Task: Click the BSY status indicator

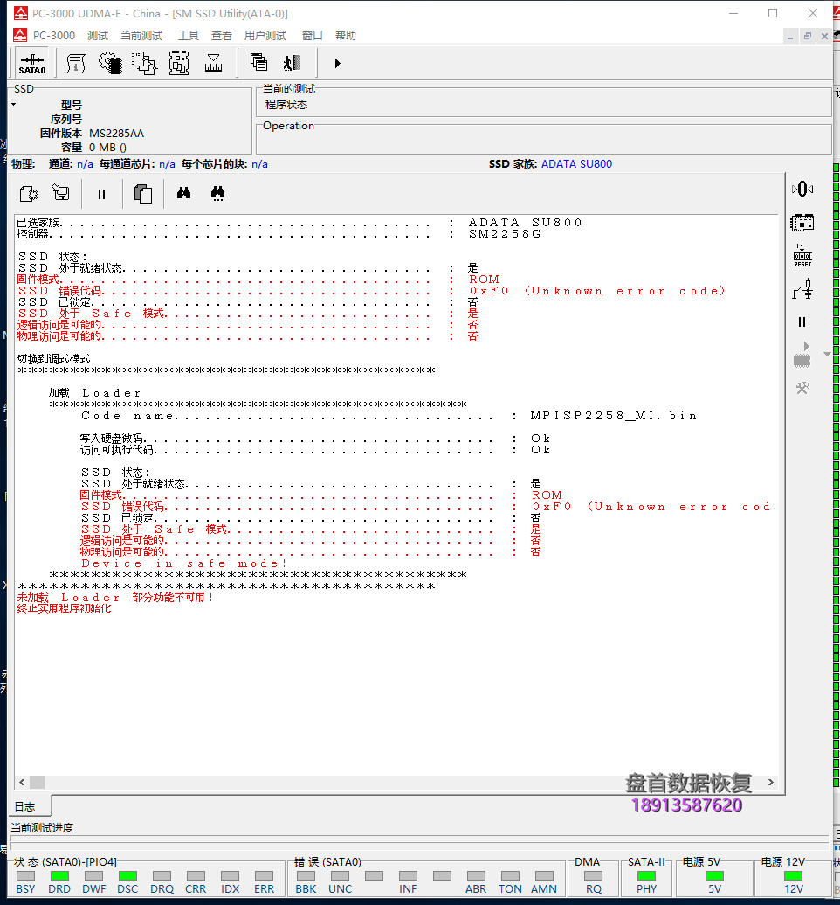Action: (x=26, y=875)
